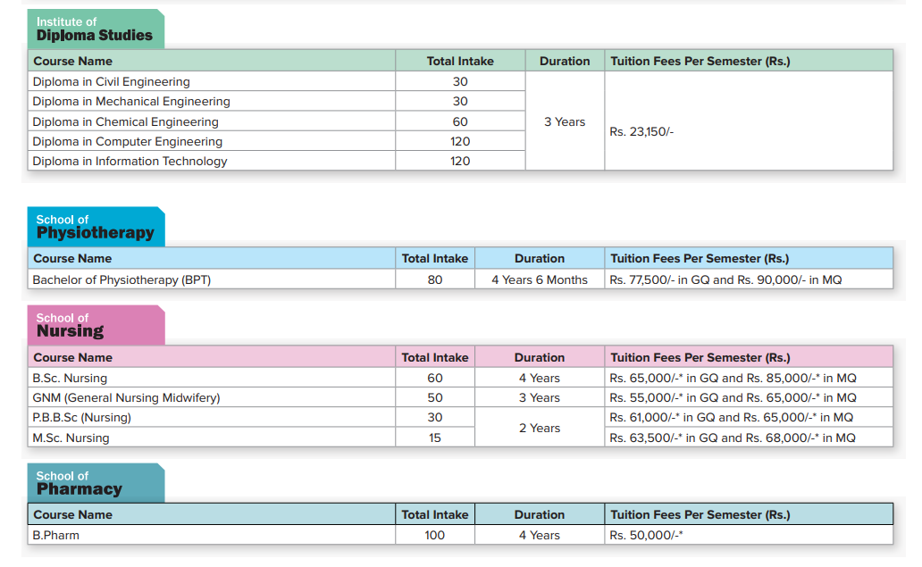Click intake value 100 for B.Pharm
The image size is (922, 567).
pyautogui.click(x=435, y=535)
